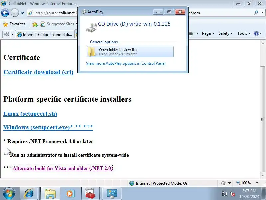Open the Safety menu

[x=226, y=33]
